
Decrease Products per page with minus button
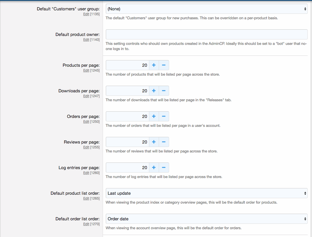(x=164, y=65)
